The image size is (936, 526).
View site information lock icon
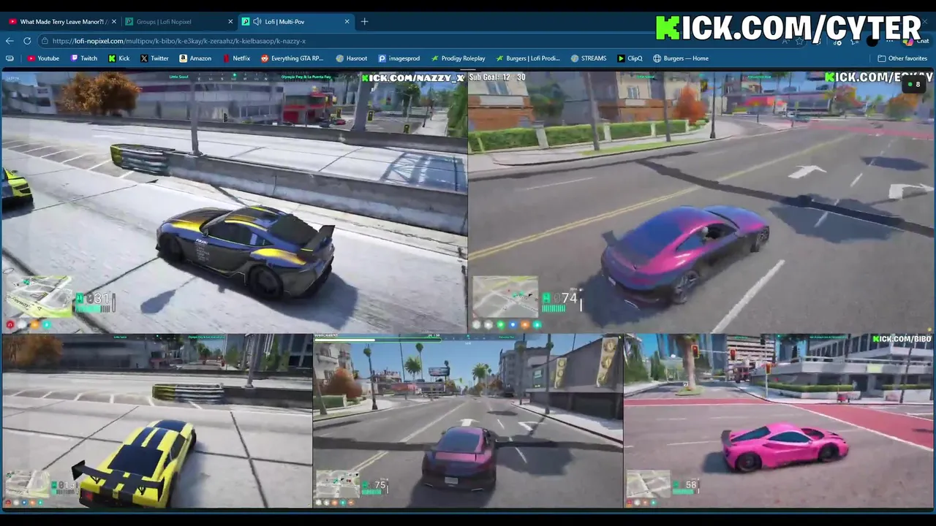coord(45,41)
